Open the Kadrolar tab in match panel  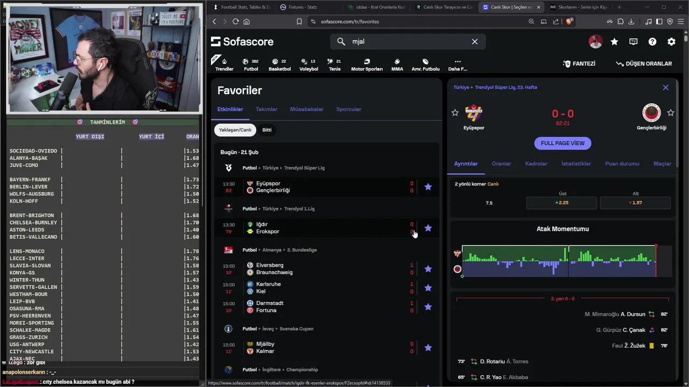point(536,164)
